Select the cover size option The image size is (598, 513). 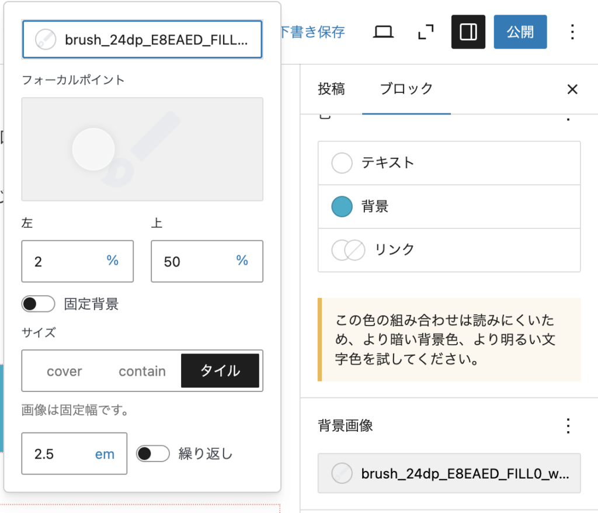point(64,371)
